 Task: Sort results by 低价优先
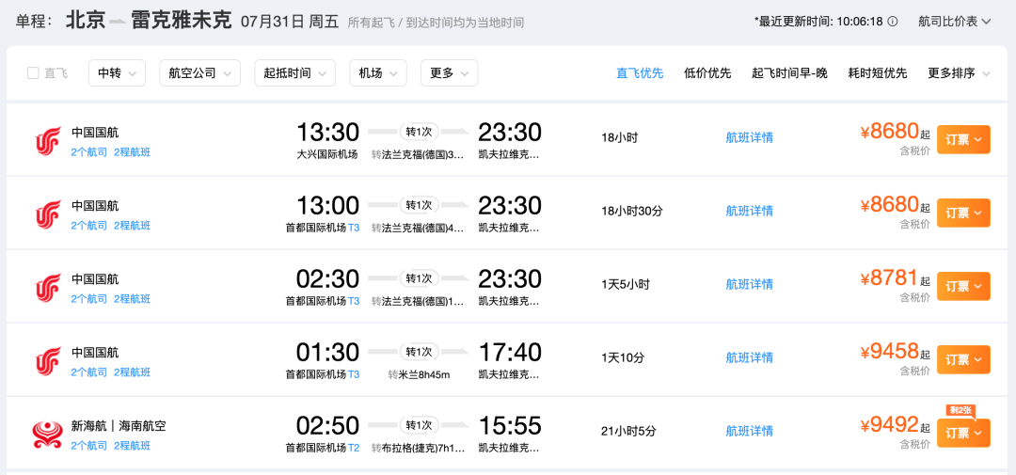pyautogui.click(x=707, y=73)
